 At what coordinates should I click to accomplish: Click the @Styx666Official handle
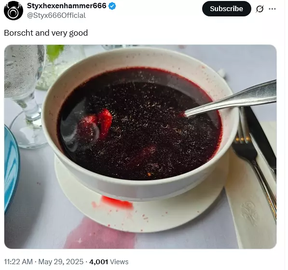tap(56, 15)
